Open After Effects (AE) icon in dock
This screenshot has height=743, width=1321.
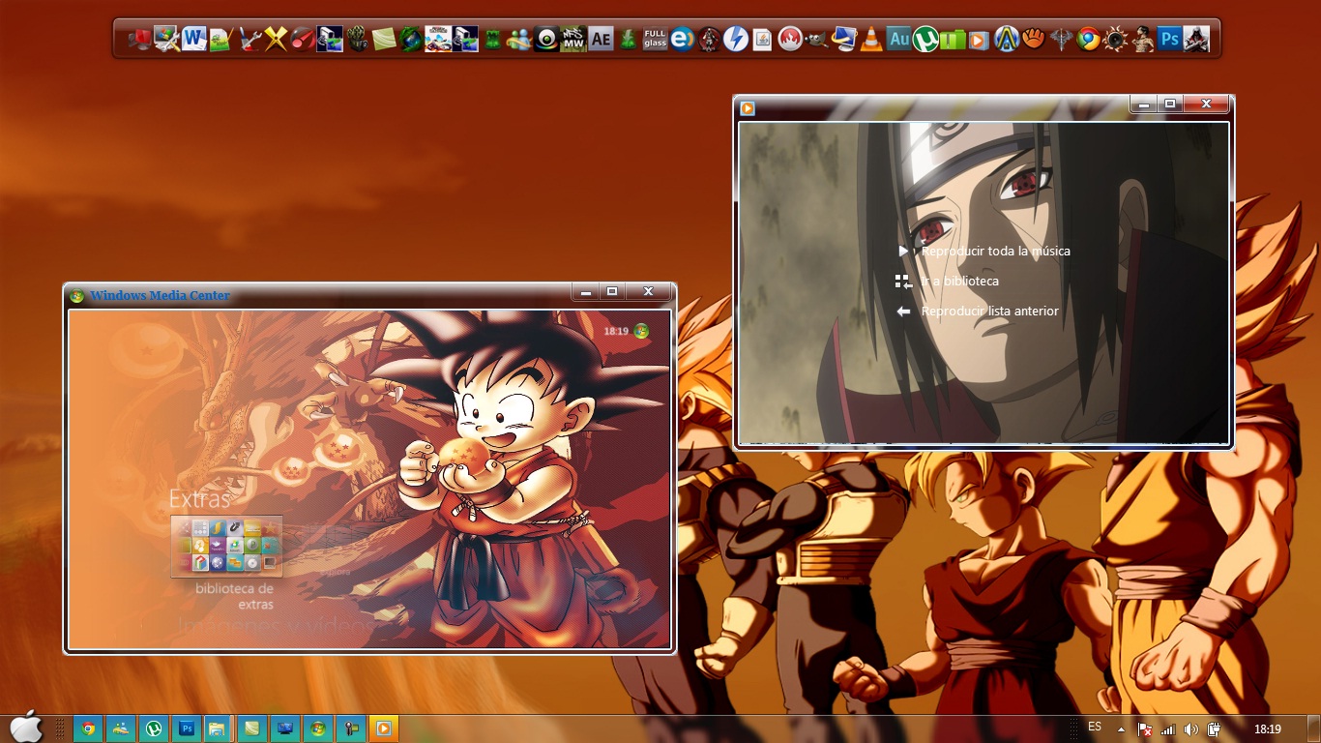(x=601, y=39)
